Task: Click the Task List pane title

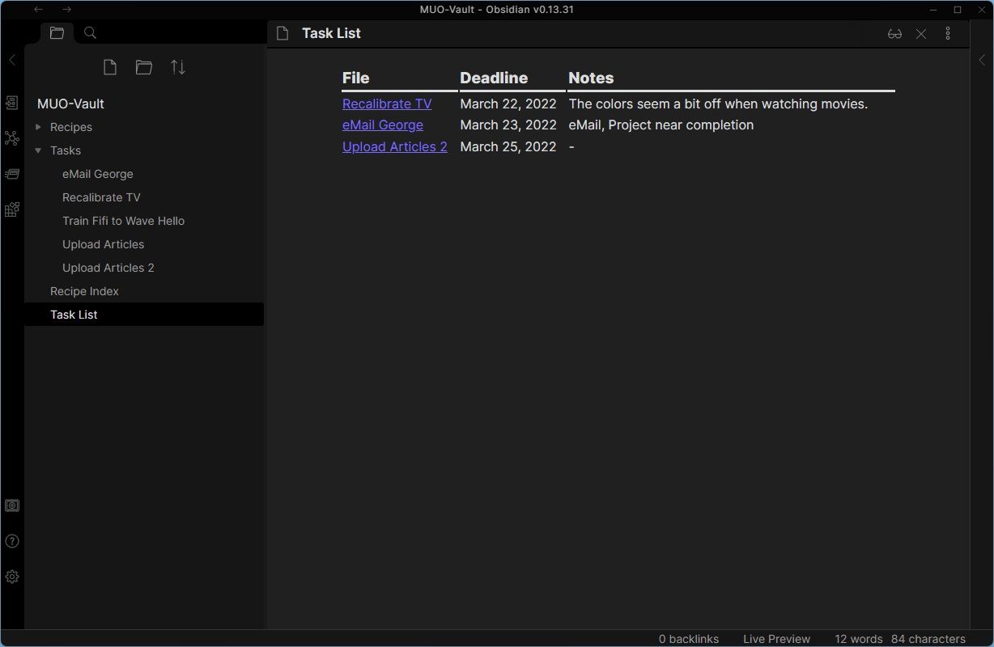Action: click(x=331, y=33)
